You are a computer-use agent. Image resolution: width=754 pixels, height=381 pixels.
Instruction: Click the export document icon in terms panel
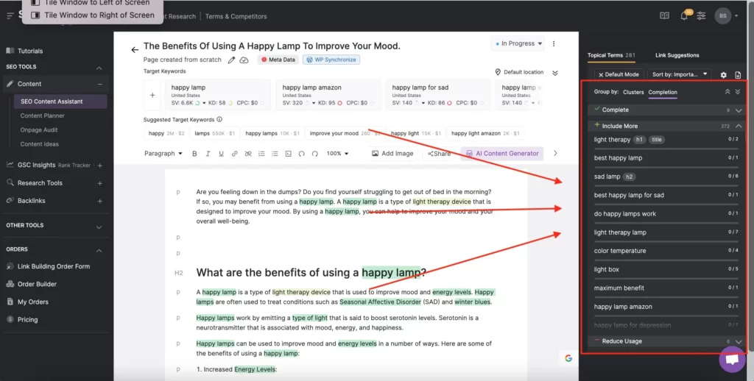[x=738, y=75]
